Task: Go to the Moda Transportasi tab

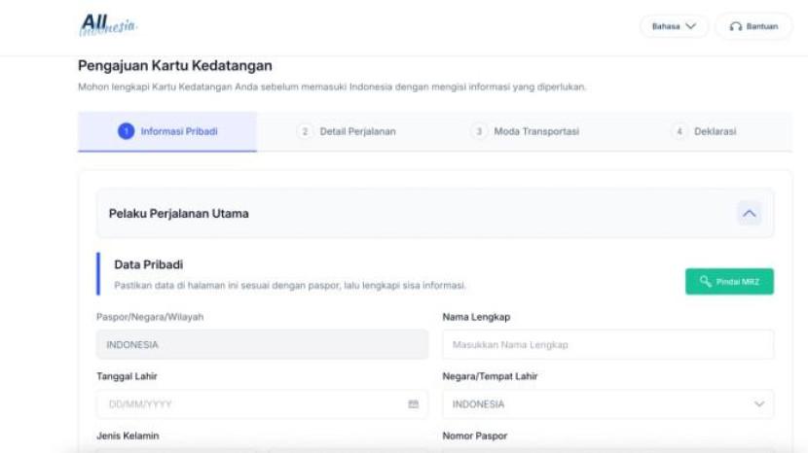Action: (535, 132)
